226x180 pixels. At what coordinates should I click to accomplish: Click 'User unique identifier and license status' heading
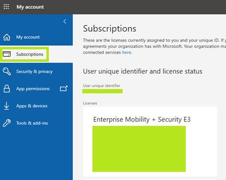tap(143, 71)
